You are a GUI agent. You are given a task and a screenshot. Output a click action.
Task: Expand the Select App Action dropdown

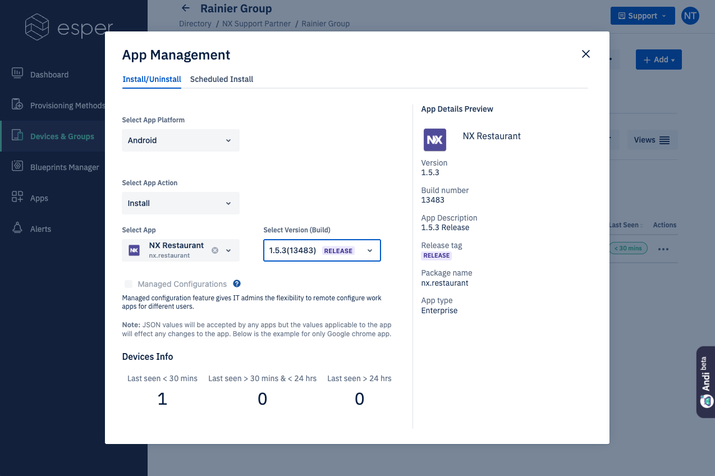180,203
